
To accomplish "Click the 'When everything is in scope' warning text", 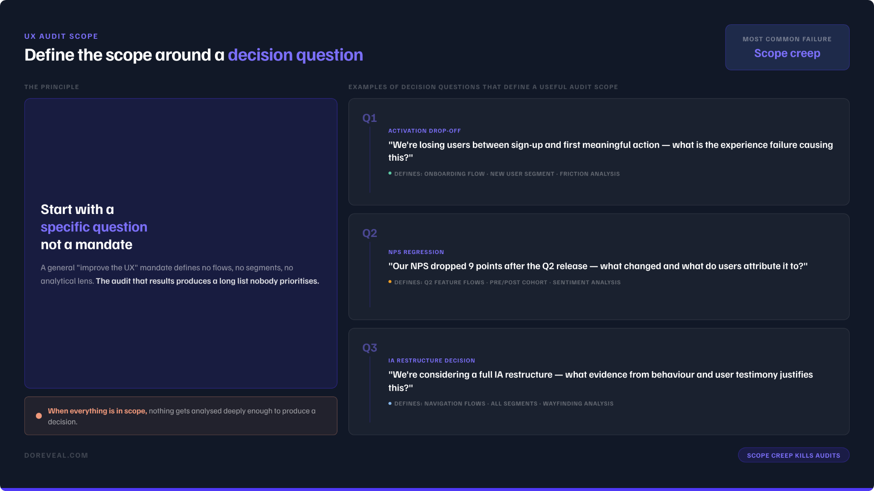I will pyautogui.click(x=182, y=416).
